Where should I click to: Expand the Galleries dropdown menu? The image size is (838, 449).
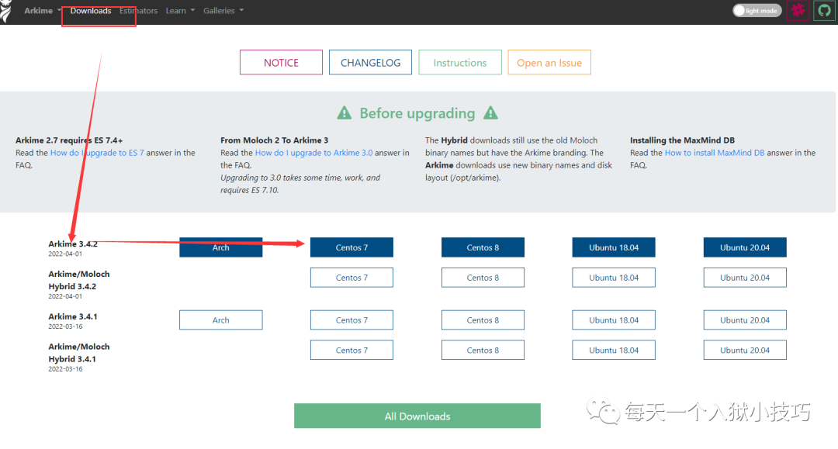[x=223, y=11]
